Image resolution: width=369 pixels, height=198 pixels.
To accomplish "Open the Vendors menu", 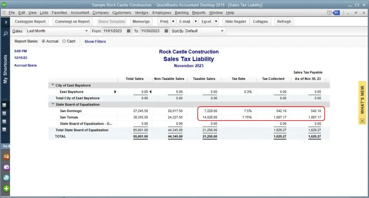I will point(141,13).
